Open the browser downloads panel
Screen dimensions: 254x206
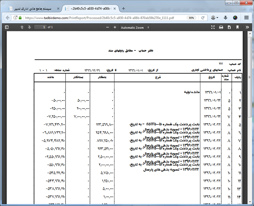click(x=225, y=18)
